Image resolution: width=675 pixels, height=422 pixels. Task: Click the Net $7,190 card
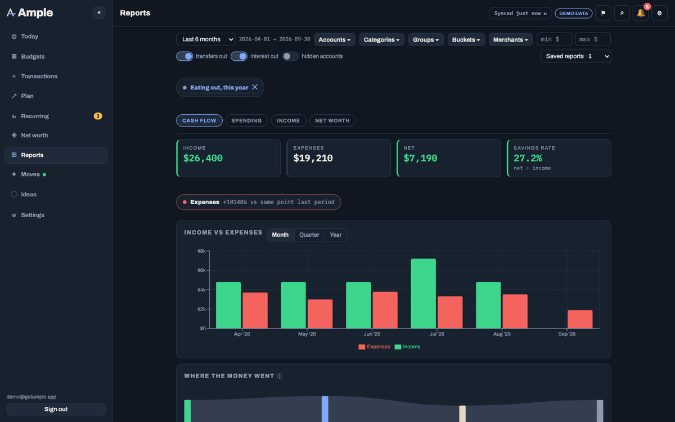pyautogui.click(x=449, y=158)
